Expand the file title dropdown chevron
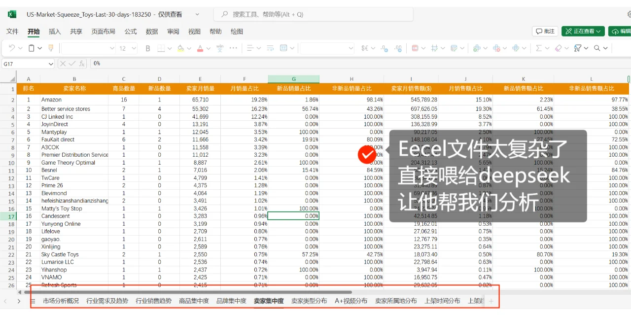The image size is (631, 315). (x=198, y=15)
